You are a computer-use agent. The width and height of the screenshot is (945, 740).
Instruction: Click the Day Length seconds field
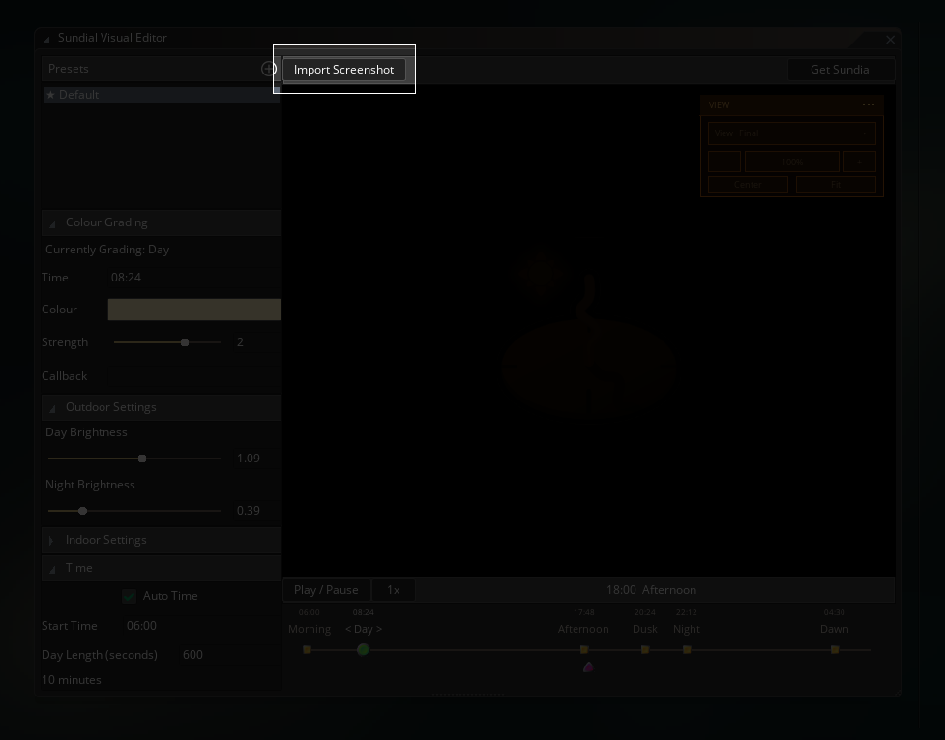229,655
